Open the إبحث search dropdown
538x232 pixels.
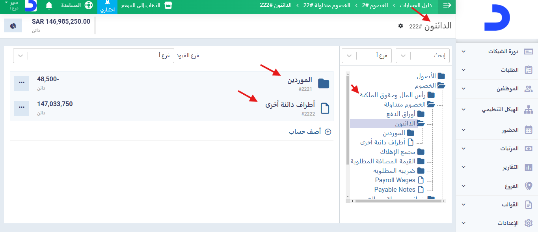point(423,56)
